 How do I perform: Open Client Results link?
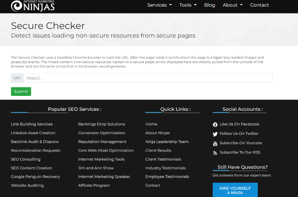coord(158,151)
